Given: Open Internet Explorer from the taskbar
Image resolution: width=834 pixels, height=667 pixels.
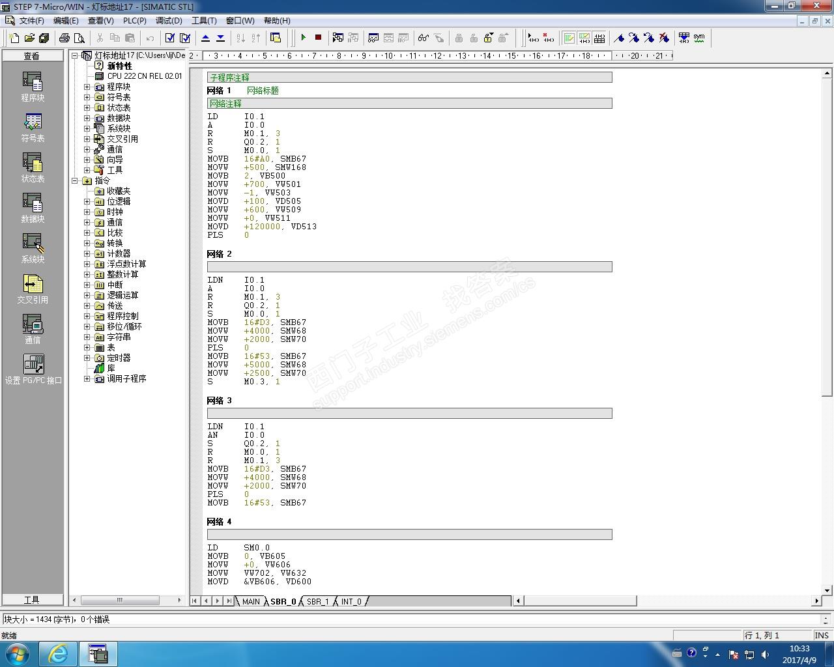Looking at the screenshot, I should coord(59,653).
